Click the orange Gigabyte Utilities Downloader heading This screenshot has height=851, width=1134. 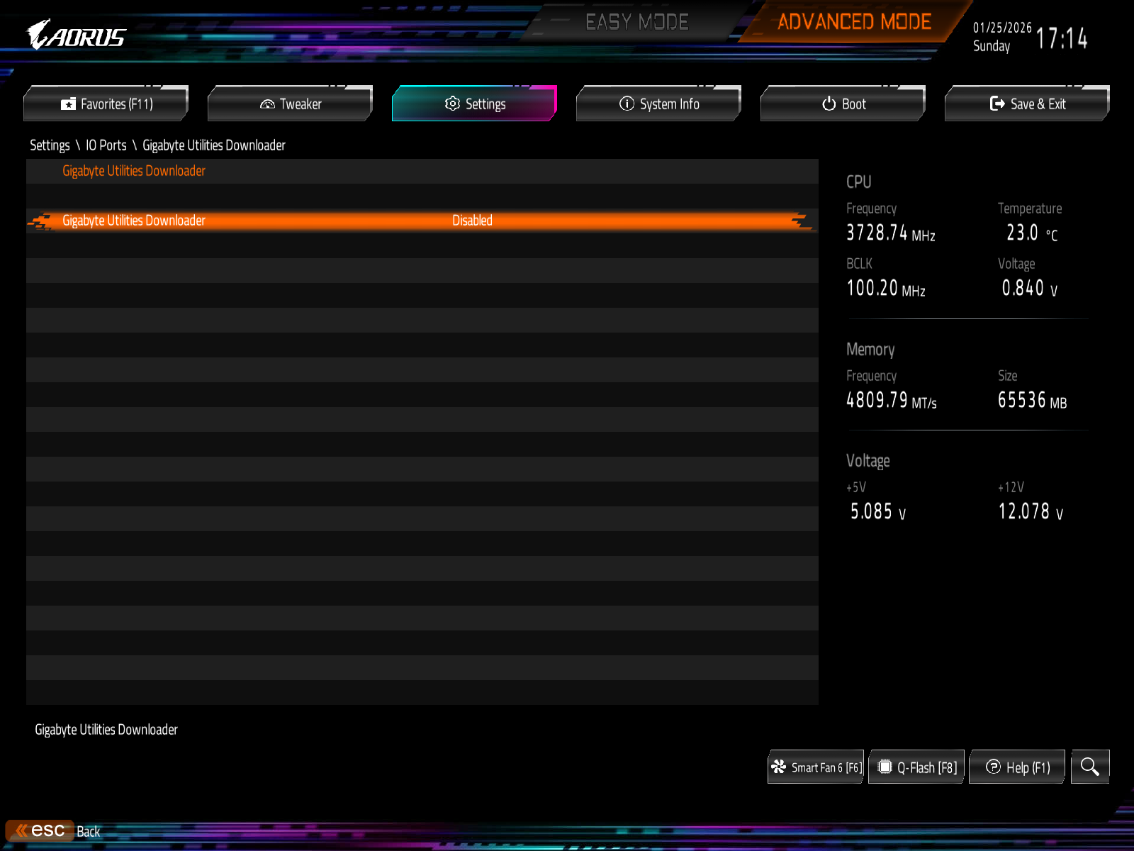click(134, 171)
